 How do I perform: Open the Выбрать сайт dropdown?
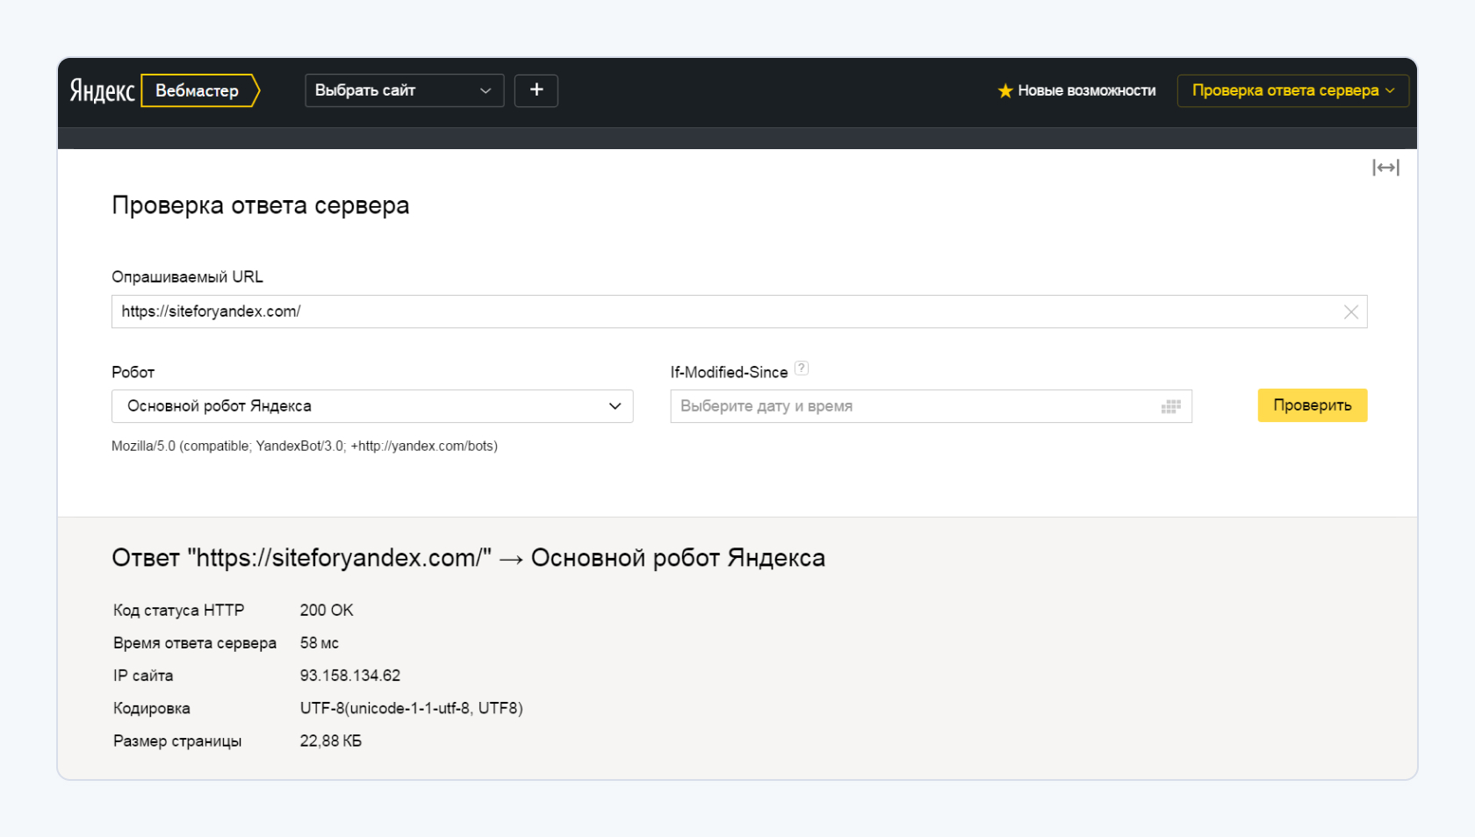[404, 90]
